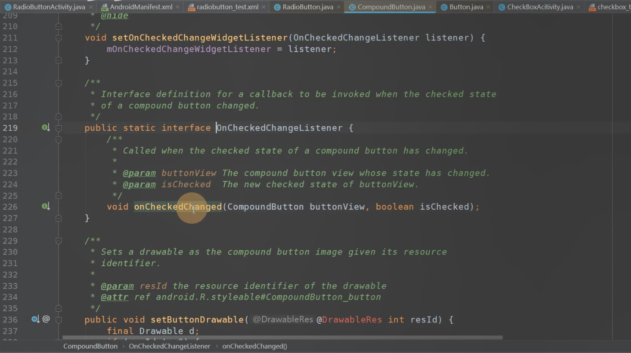Click the @hide tag on line 209

[114, 16]
